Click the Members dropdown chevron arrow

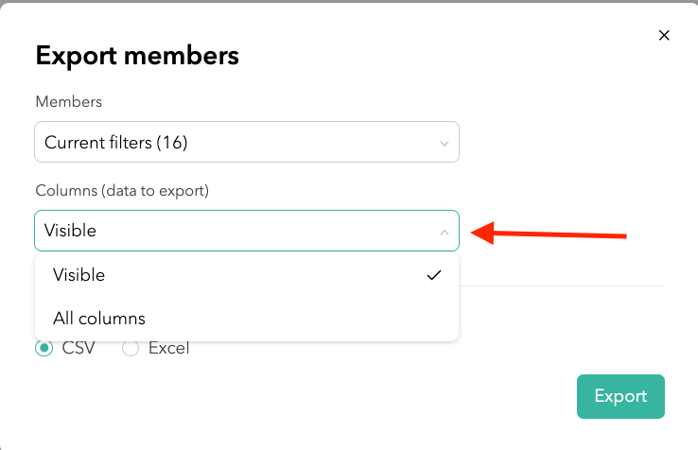(x=445, y=144)
